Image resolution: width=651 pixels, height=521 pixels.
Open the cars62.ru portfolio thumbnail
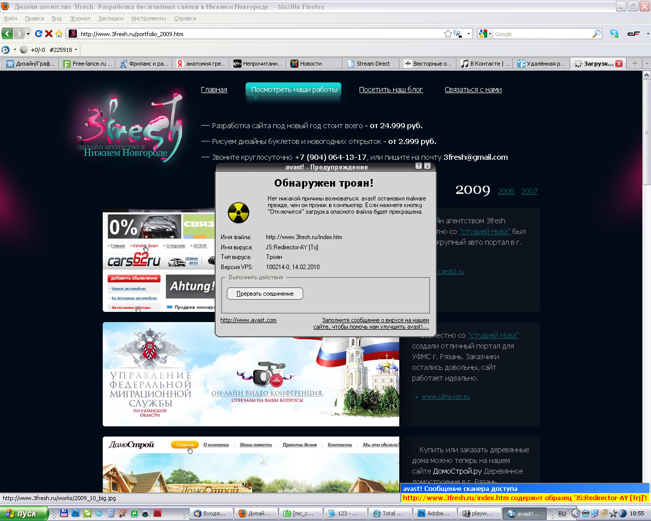159,259
